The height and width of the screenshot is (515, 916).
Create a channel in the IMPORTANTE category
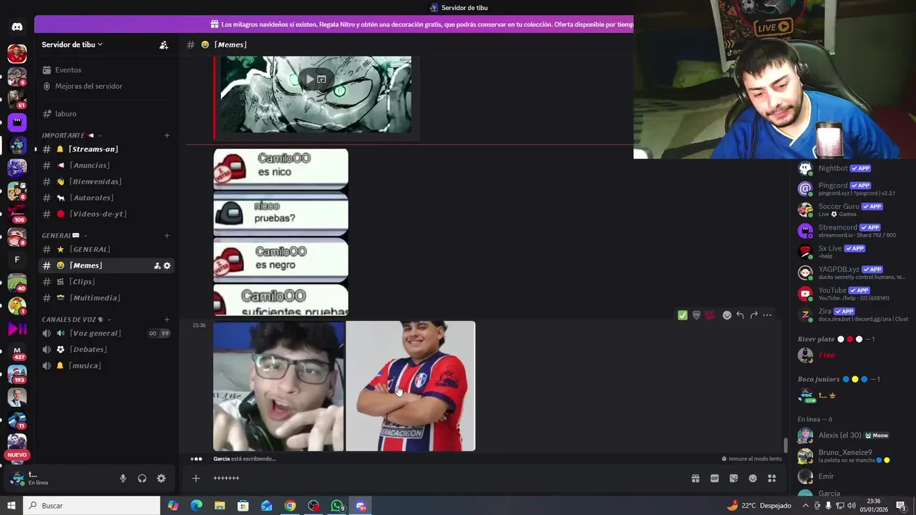[167, 135]
